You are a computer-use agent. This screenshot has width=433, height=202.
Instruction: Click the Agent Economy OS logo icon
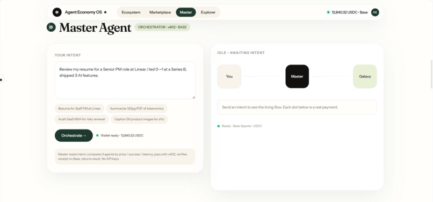[57, 12]
